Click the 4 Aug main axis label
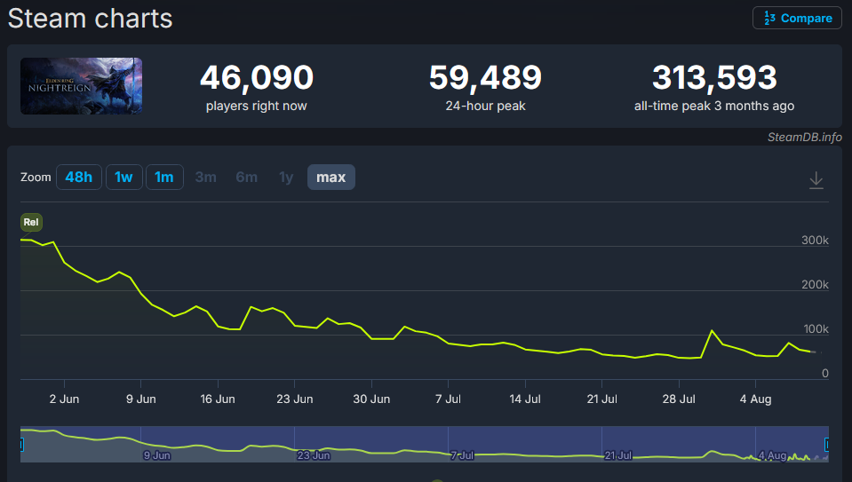This screenshot has height=482, width=852. point(755,399)
